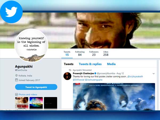Viewport: 160px width, 120px height.
Task: Open the Agunpakhi profile picture
Action: click(x=31, y=45)
